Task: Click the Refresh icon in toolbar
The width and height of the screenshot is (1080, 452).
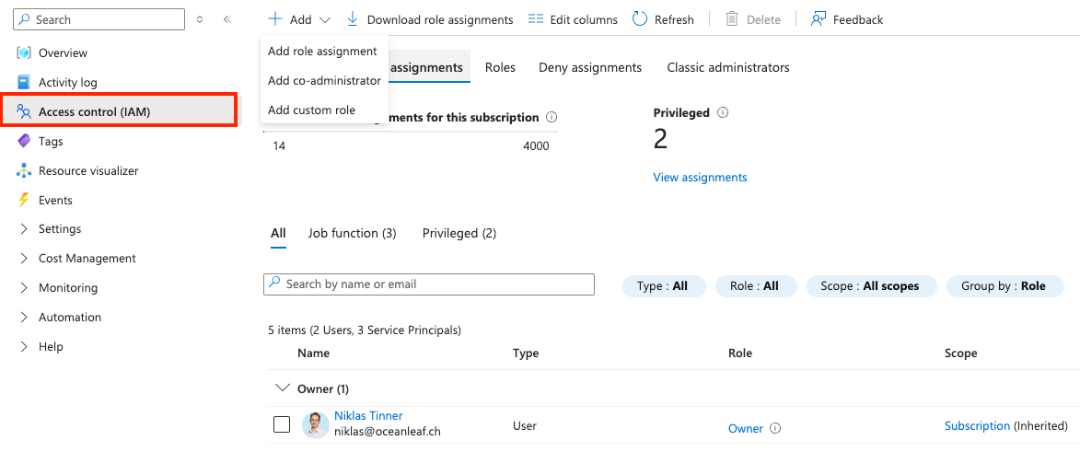Action: [x=640, y=19]
